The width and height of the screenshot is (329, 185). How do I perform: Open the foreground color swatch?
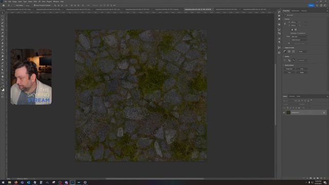[x=2, y=89]
